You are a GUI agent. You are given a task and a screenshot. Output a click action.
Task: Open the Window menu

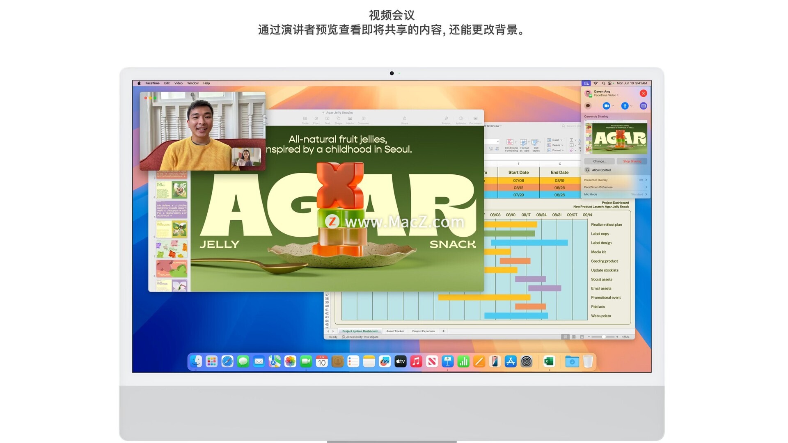pyautogui.click(x=193, y=83)
